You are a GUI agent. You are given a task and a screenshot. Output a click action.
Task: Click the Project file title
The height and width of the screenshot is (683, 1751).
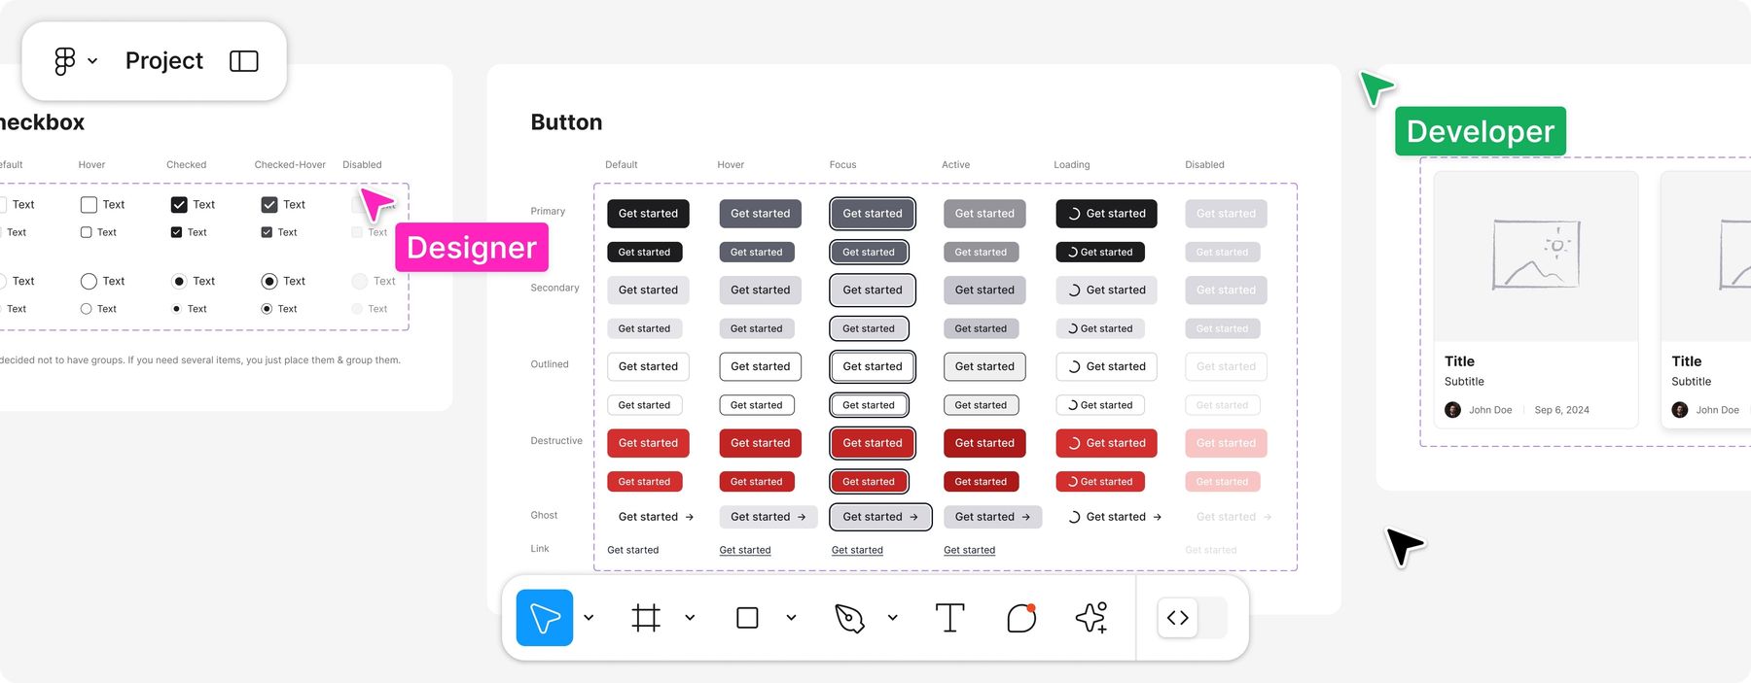click(164, 61)
